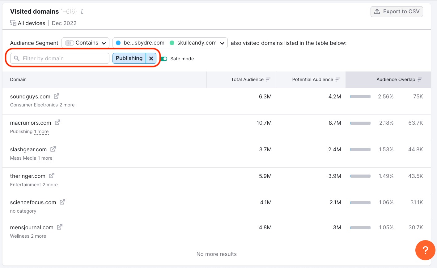Viewport: 437px width, 268px height.
Task: Click the All devices icon
Action: click(13, 23)
